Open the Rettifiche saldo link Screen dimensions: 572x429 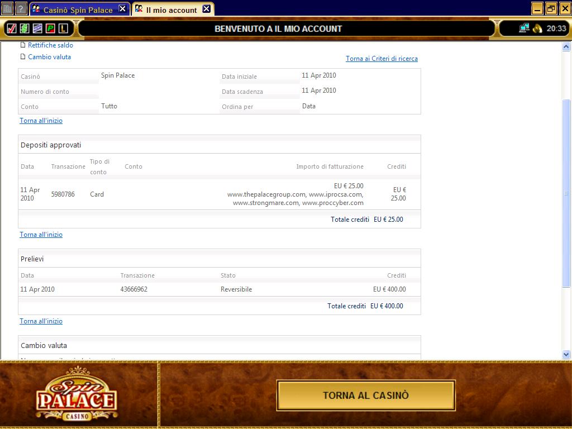pyautogui.click(x=50, y=45)
